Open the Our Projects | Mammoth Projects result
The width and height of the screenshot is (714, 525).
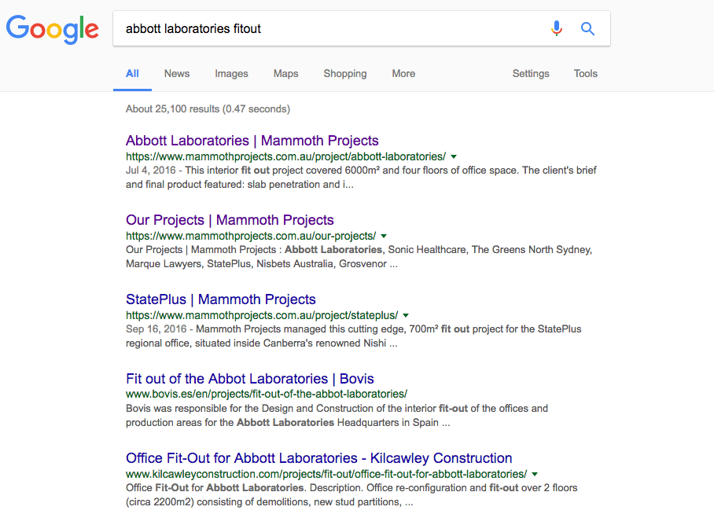tap(230, 220)
